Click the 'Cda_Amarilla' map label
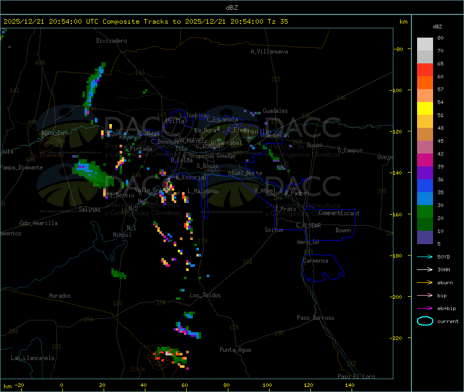 [x=39, y=223]
